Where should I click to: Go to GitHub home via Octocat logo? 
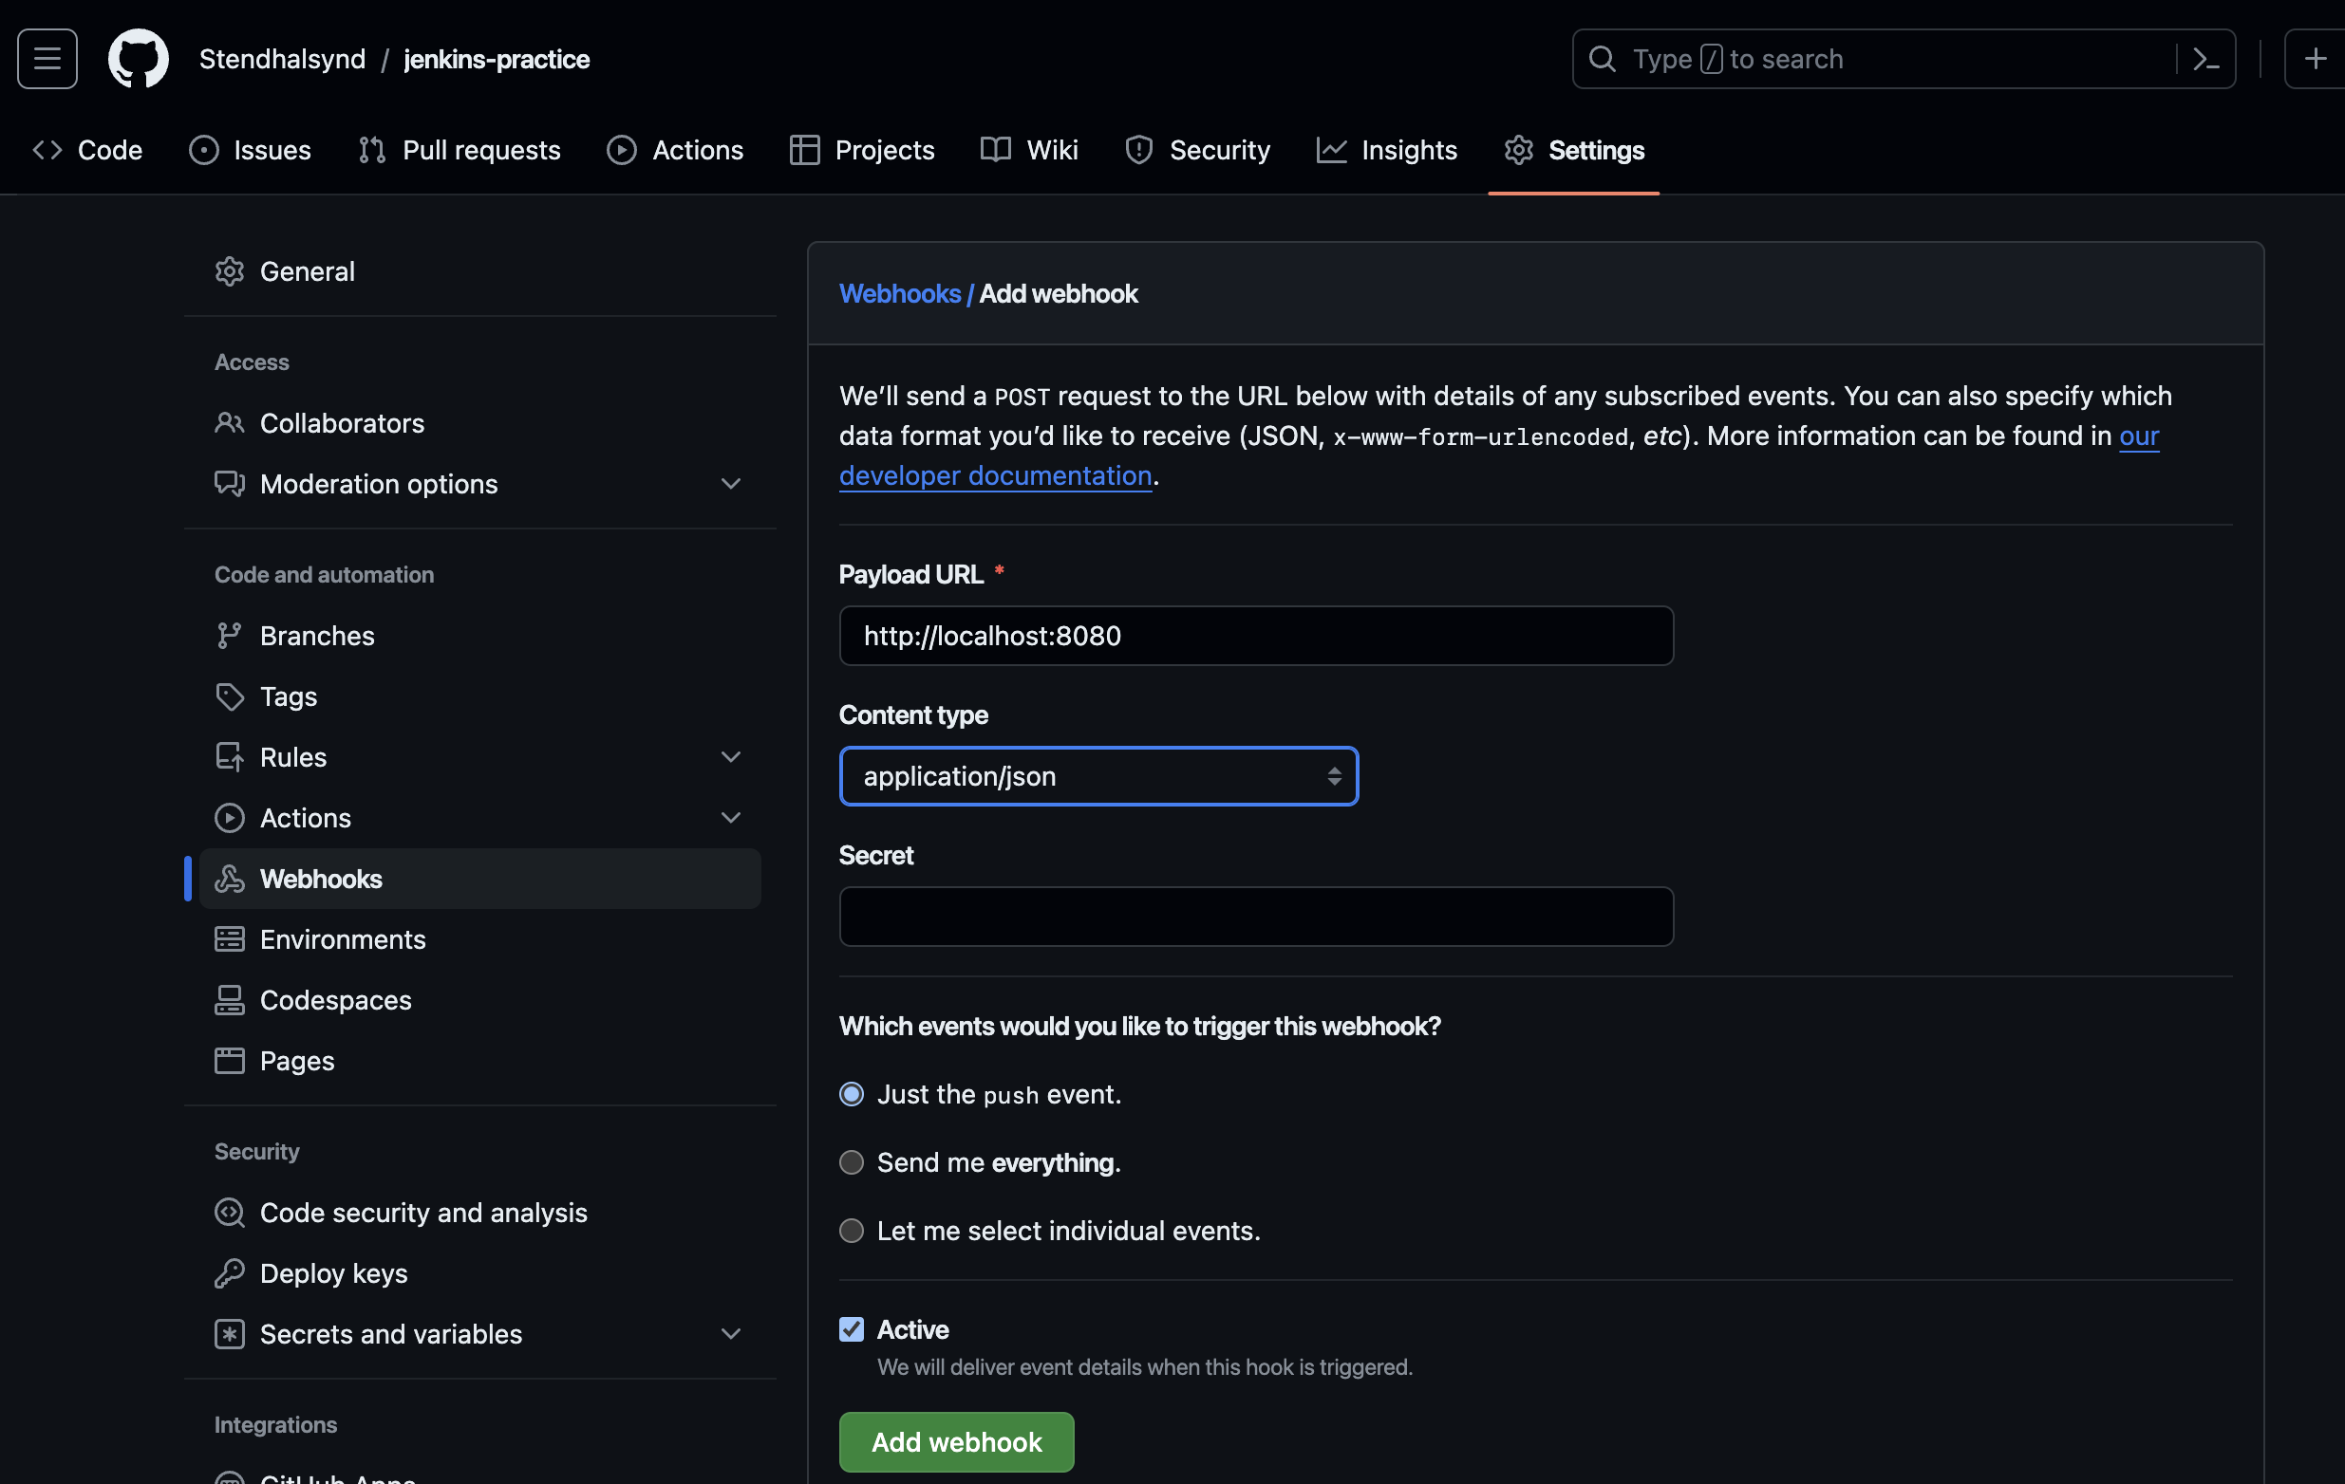(138, 59)
